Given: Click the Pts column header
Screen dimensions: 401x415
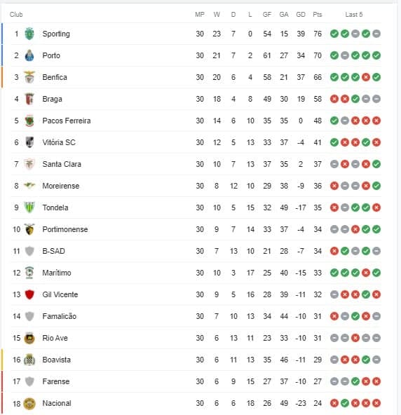Looking at the screenshot, I should coord(318,15).
